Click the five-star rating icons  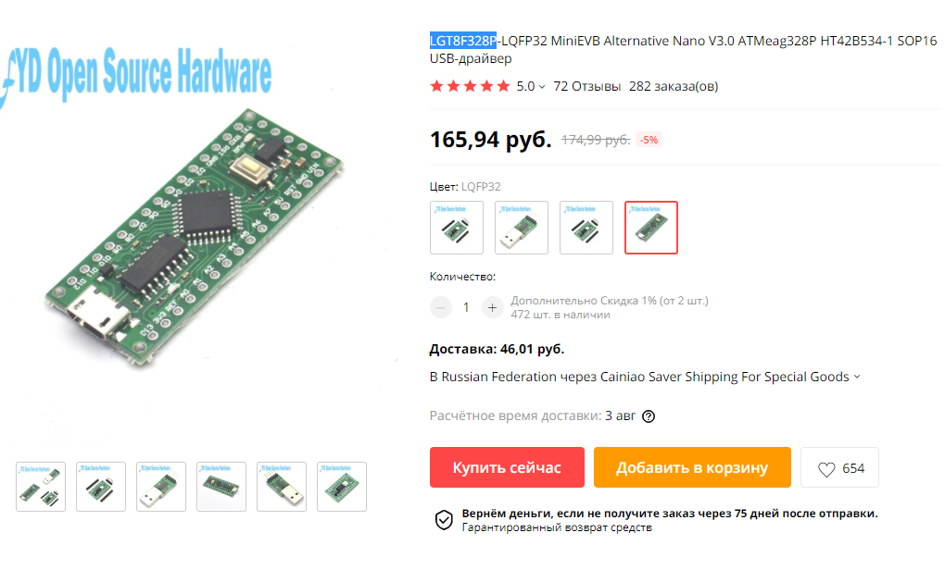[x=470, y=87]
